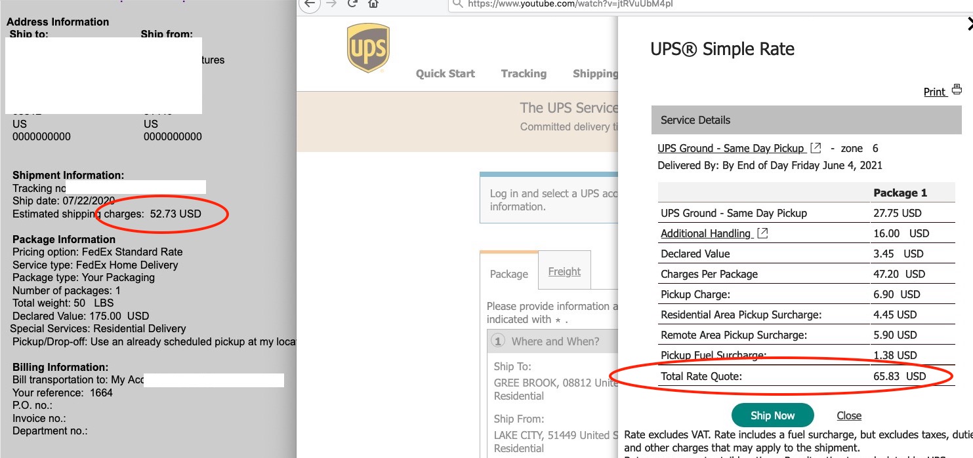
Task: Open external link icon beside Additional Handling
Action: tap(762, 233)
